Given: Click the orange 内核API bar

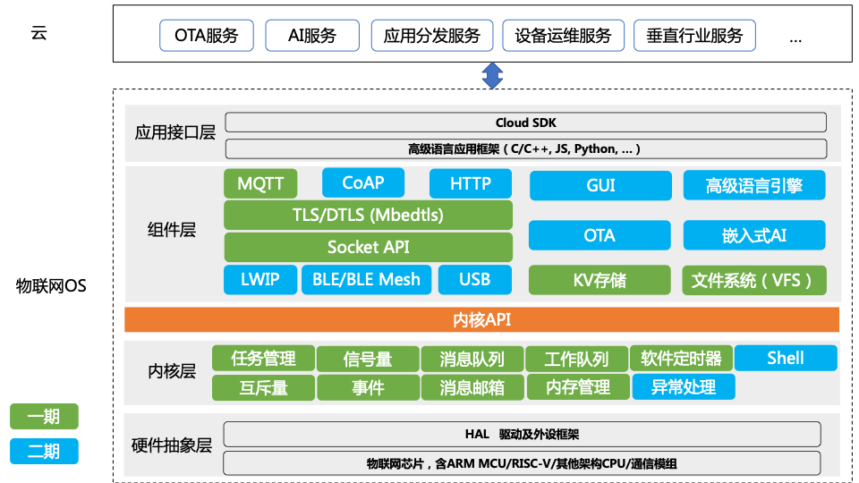Looking at the screenshot, I should pos(481,320).
